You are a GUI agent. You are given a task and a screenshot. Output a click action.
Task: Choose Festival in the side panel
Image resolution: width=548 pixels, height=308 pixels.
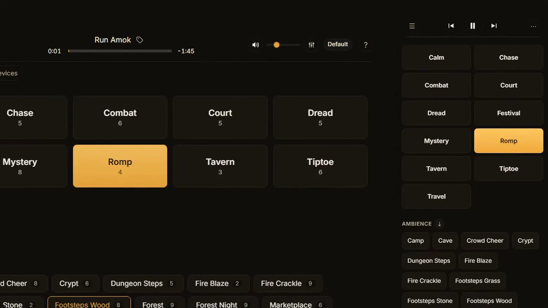[508, 113]
